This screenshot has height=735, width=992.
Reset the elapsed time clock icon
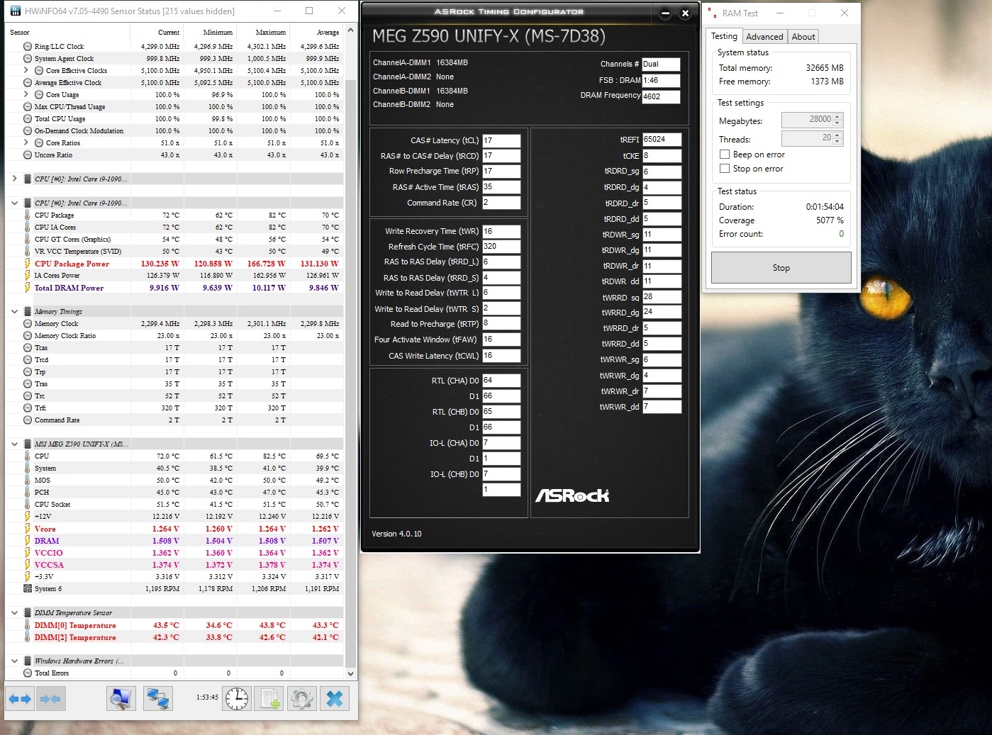tap(237, 699)
